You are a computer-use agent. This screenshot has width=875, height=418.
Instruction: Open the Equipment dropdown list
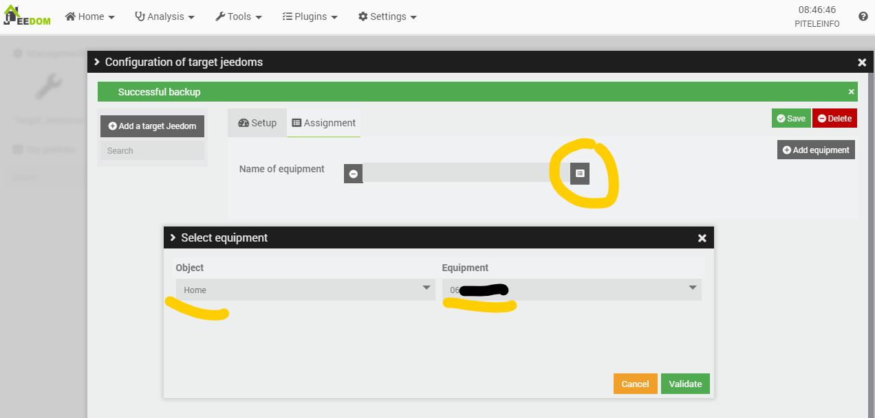(572, 290)
